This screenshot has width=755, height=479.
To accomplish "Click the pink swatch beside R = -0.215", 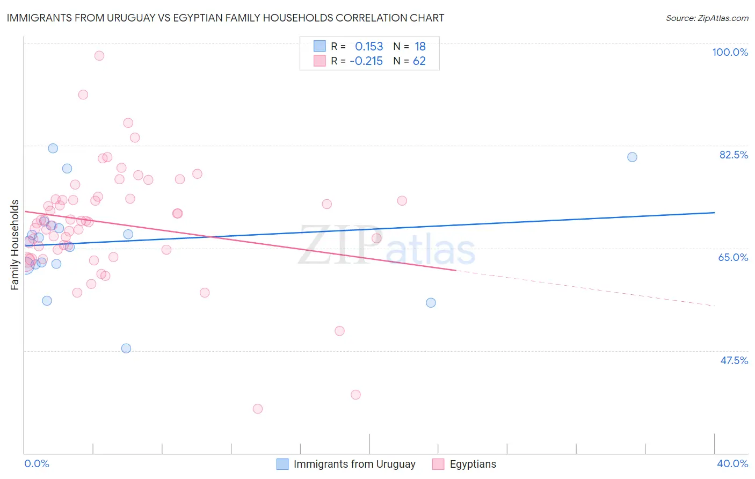I will 320,61.
